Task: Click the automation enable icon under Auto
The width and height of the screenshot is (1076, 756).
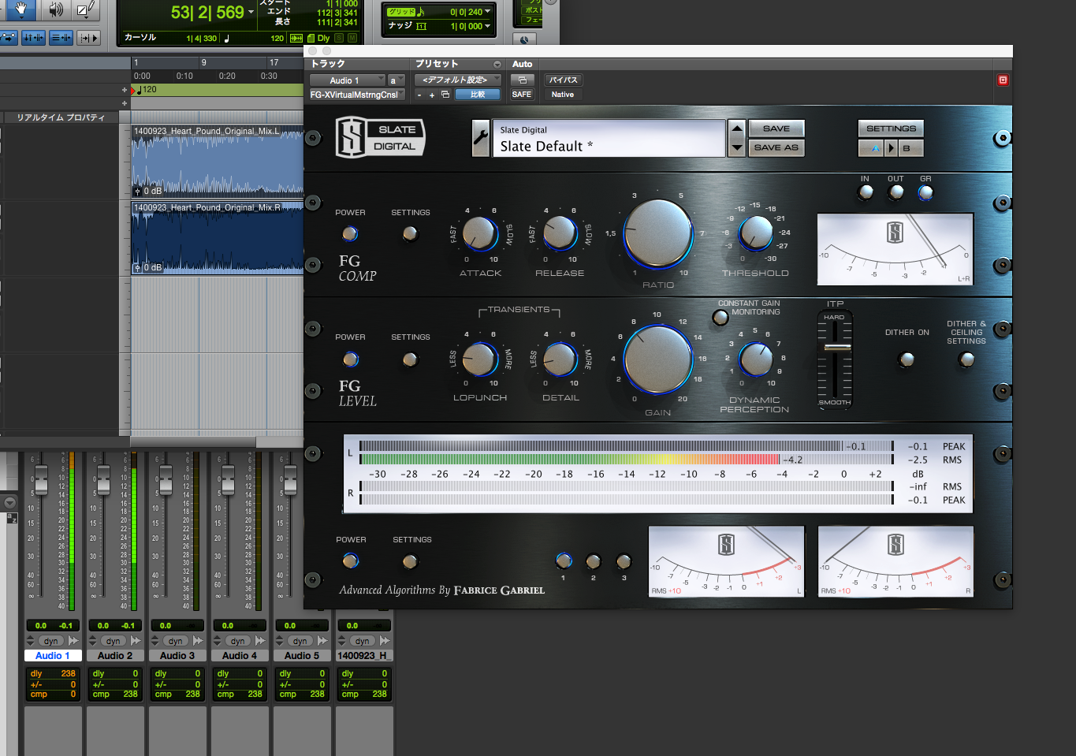Action: pyautogui.click(x=522, y=80)
